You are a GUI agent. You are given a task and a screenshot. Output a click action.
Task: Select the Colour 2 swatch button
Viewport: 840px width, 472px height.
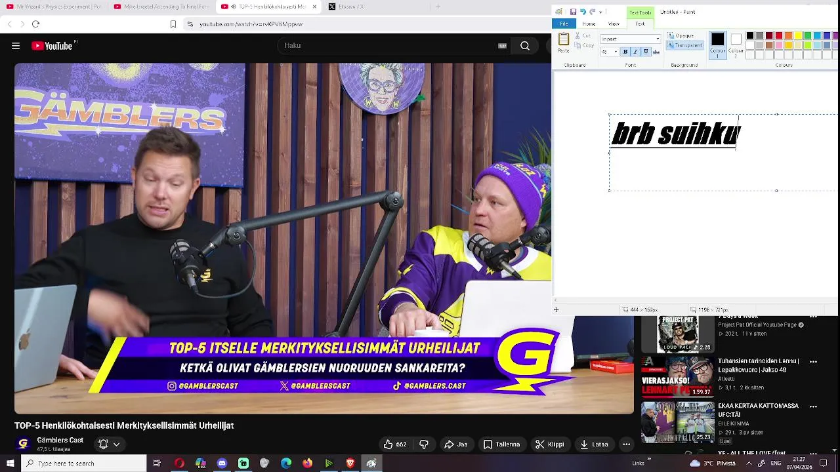pos(736,45)
